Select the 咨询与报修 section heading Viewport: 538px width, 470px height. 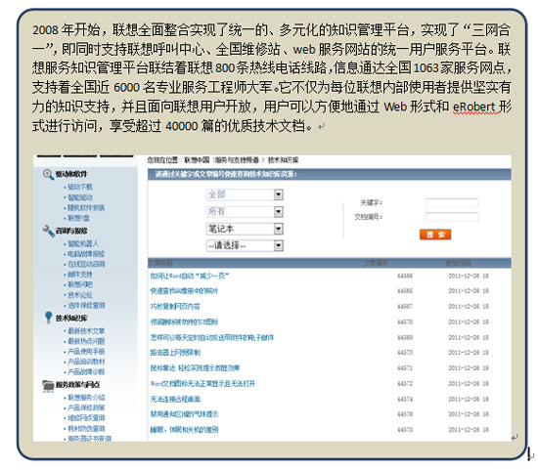(x=71, y=231)
